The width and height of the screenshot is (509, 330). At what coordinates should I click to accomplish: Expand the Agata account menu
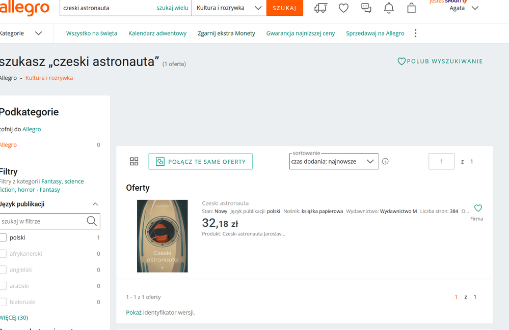(464, 8)
